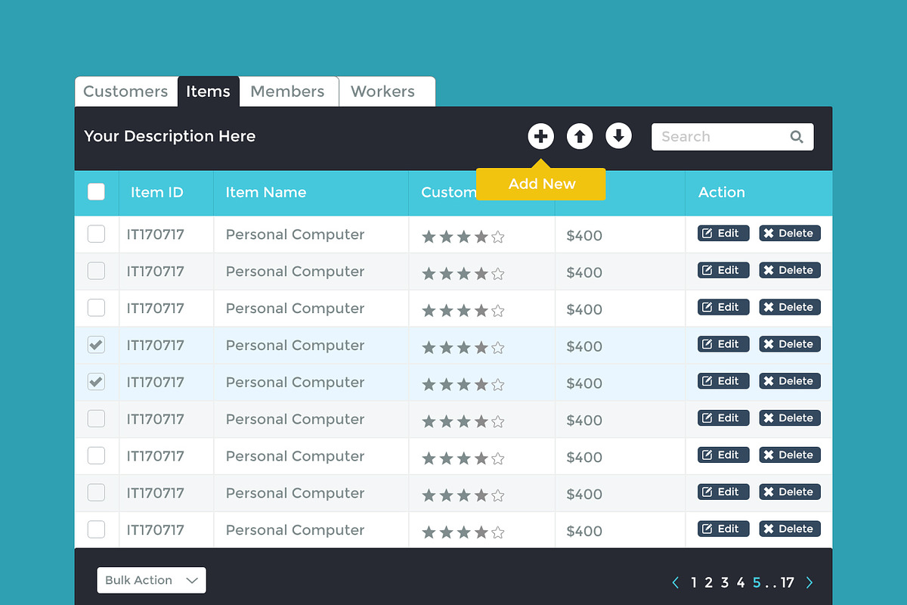Click the 'Your Description Here' heading
The height and width of the screenshot is (605, 907).
coord(170,136)
